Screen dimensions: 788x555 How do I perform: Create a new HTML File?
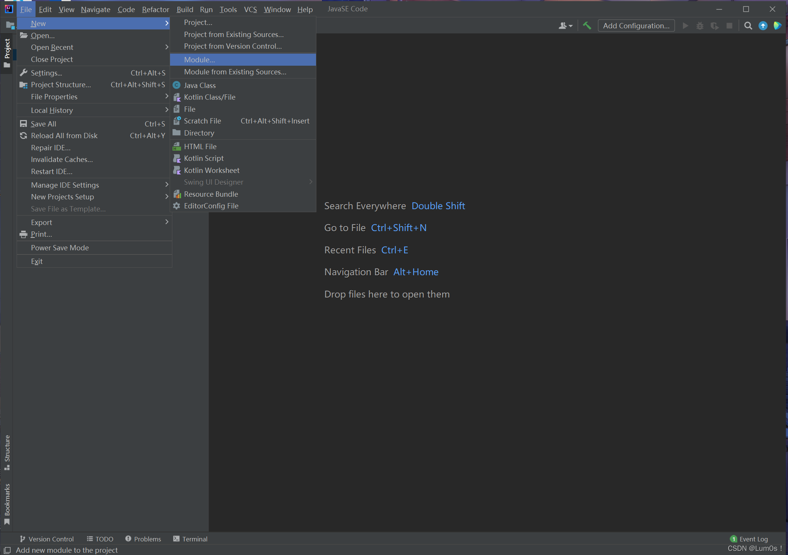point(243,146)
